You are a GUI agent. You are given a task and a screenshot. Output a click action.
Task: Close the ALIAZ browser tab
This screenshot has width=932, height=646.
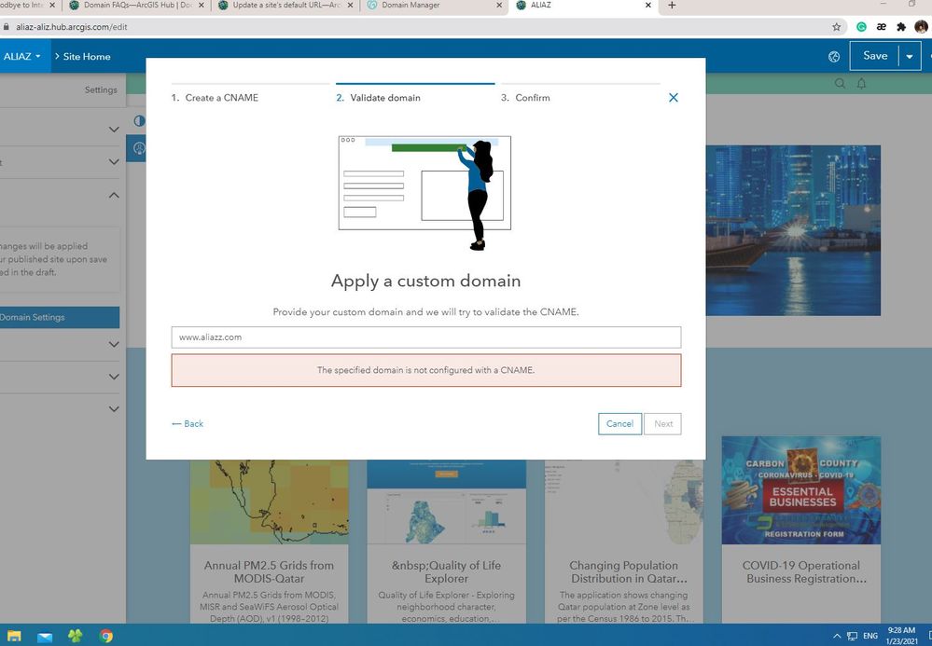(647, 6)
